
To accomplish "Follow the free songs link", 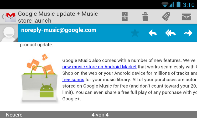I will click(73, 79).
